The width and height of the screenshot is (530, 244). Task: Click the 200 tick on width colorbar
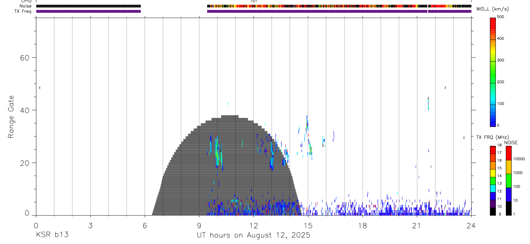[501, 82]
